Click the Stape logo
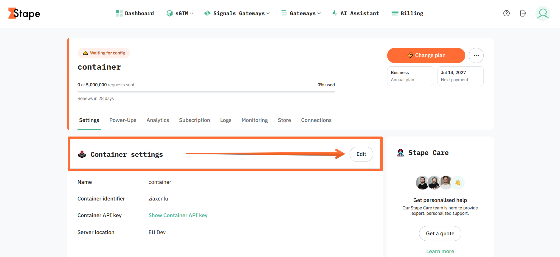Image resolution: width=560 pixels, height=257 pixels. 24,13
